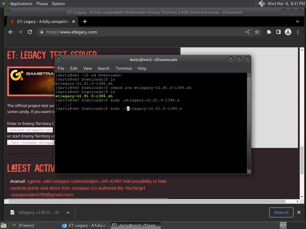Viewport: 306px width, 229px height.
Task: Click the Aranud compass customization commit link
Action: [x=88, y=188]
